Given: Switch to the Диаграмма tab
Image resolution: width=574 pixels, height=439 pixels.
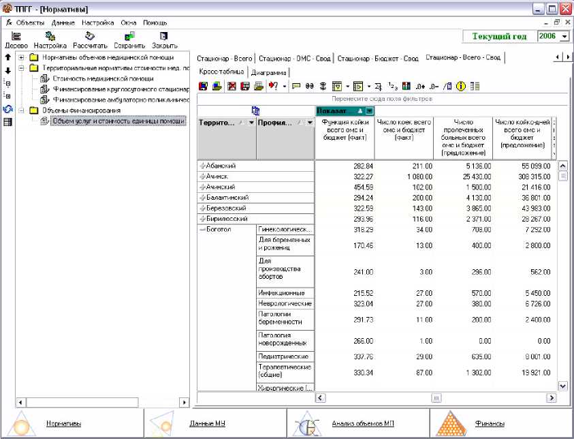Looking at the screenshot, I should 268,72.
